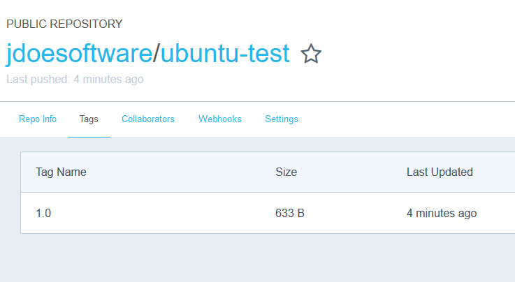Star the ubuntu-test repository
Screen dimensions: 515x282
pos(311,54)
